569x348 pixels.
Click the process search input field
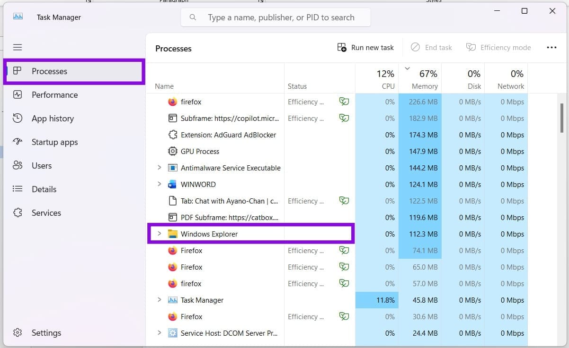tap(276, 17)
